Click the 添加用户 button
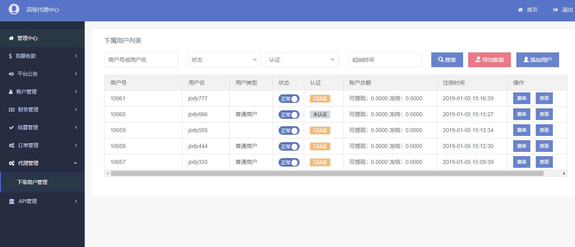Screen dimensions: 575x247 (x=537, y=60)
